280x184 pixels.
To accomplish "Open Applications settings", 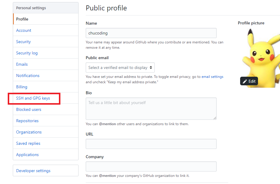I will click(x=46, y=155).
